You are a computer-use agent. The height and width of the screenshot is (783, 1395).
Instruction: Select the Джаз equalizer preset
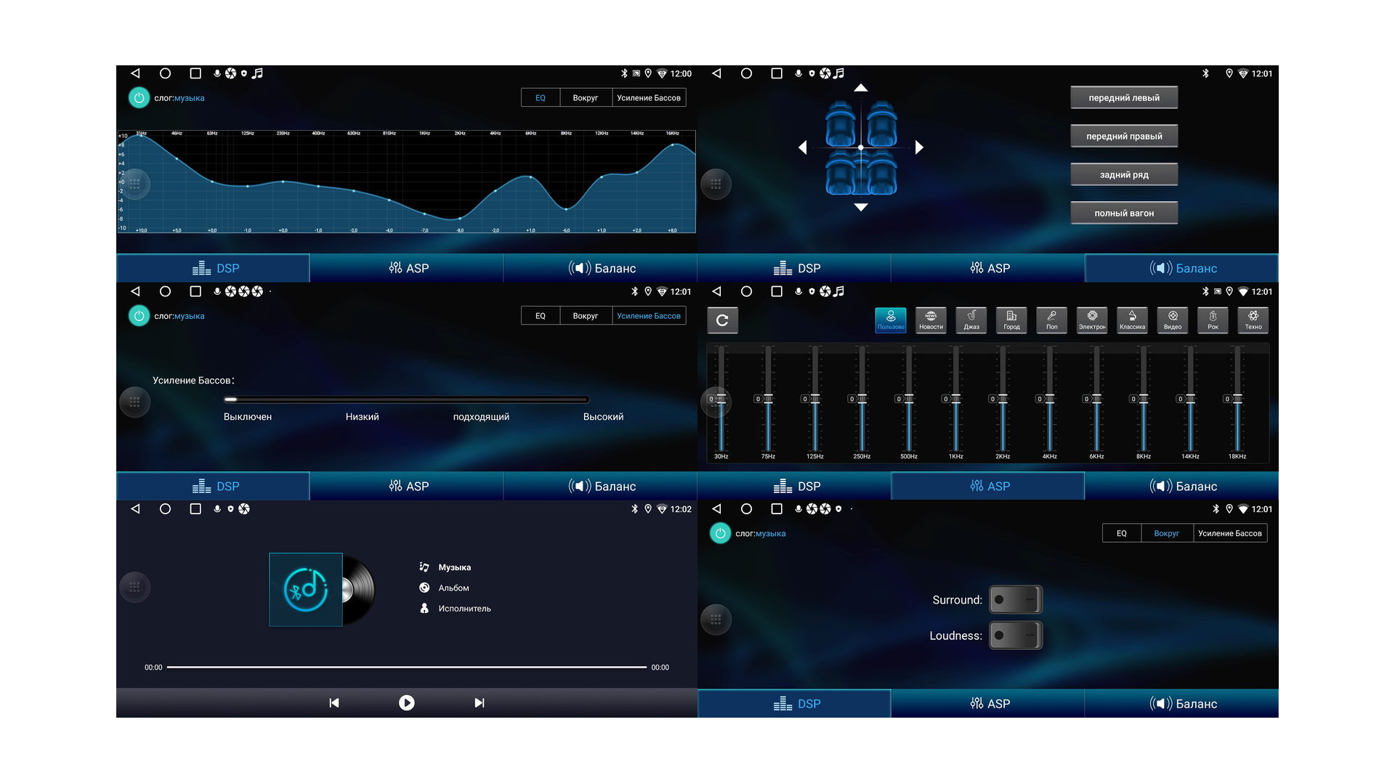(x=971, y=320)
